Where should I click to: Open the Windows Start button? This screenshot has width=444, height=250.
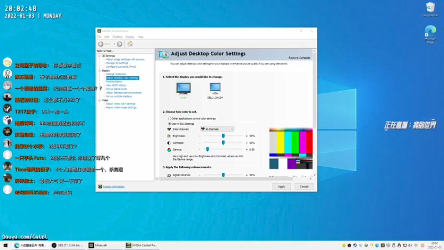6,245
